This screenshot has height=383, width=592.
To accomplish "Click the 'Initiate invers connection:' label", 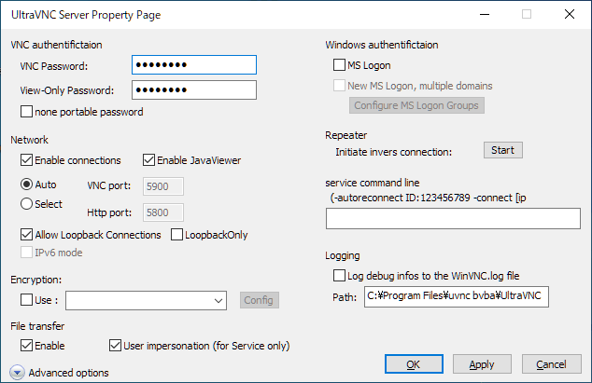I will (x=393, y=152).
